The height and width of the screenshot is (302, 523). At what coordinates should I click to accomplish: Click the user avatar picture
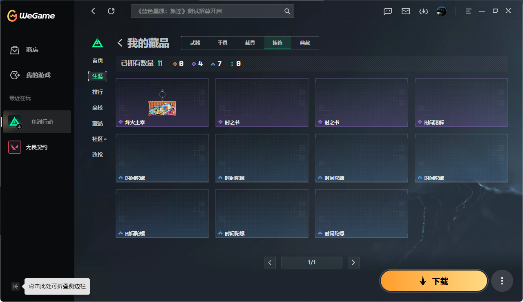pos(441,11)
